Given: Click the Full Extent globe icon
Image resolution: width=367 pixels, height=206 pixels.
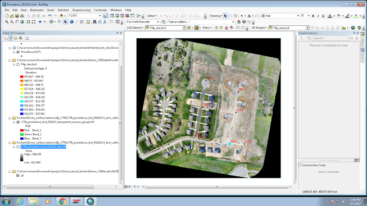Looking at the screenshot, I should [x=22, y=22].
